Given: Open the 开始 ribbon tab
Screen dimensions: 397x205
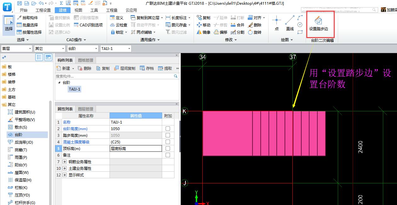Looking at the screenshot, I should (x=24, y=10).
